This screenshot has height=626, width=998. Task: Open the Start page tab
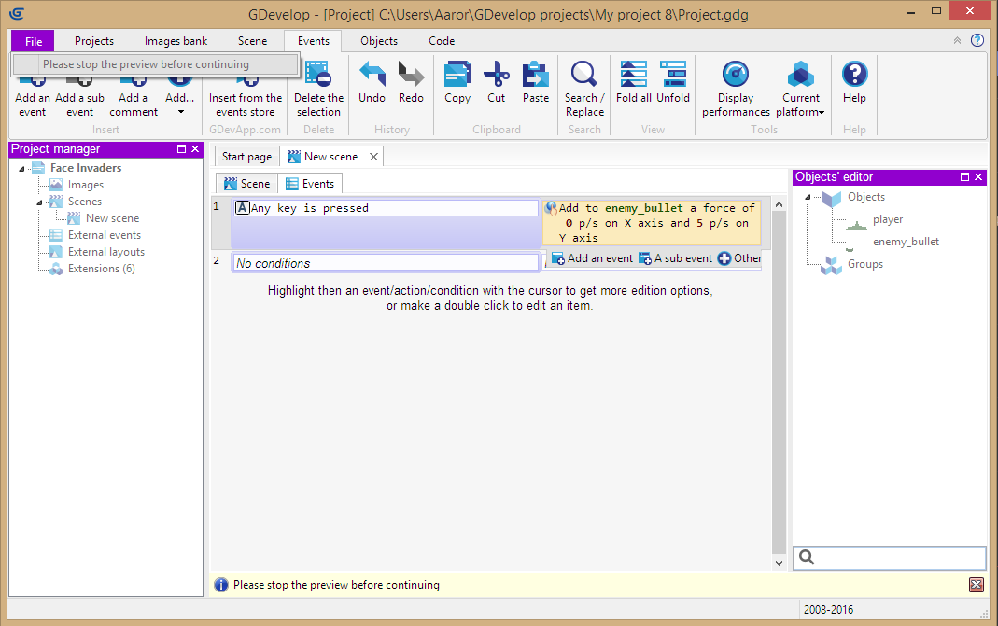click(x=247, y=157)
